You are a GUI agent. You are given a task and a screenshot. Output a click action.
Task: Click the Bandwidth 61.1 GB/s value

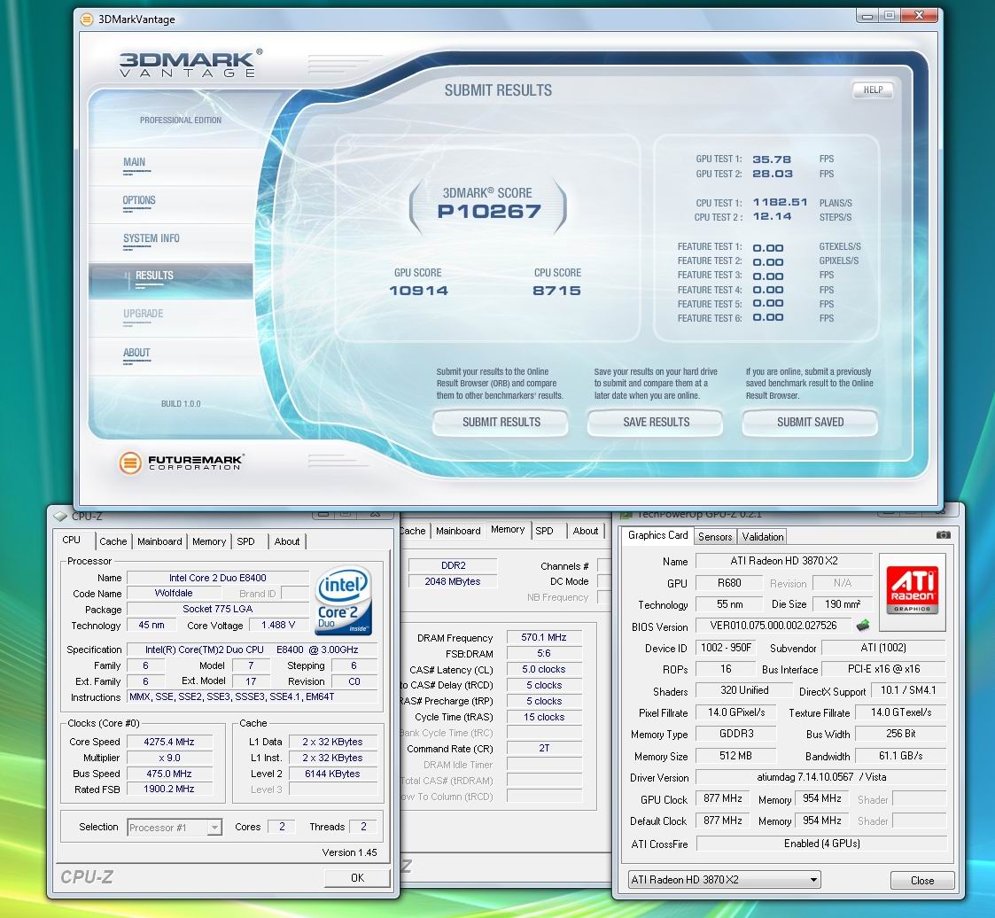tap(900, 756)
